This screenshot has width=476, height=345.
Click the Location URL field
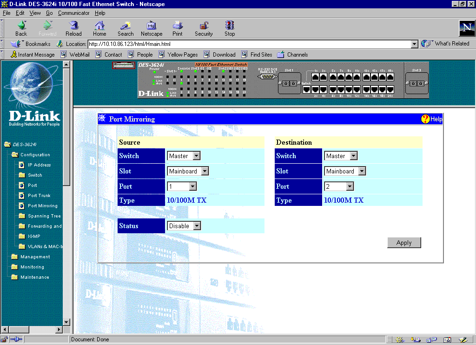(x=249, y=44)
